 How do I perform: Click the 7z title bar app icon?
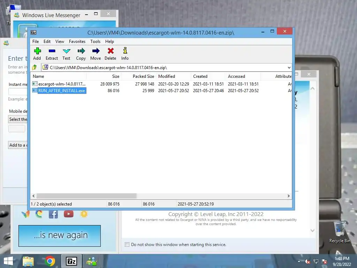(33, 32)
